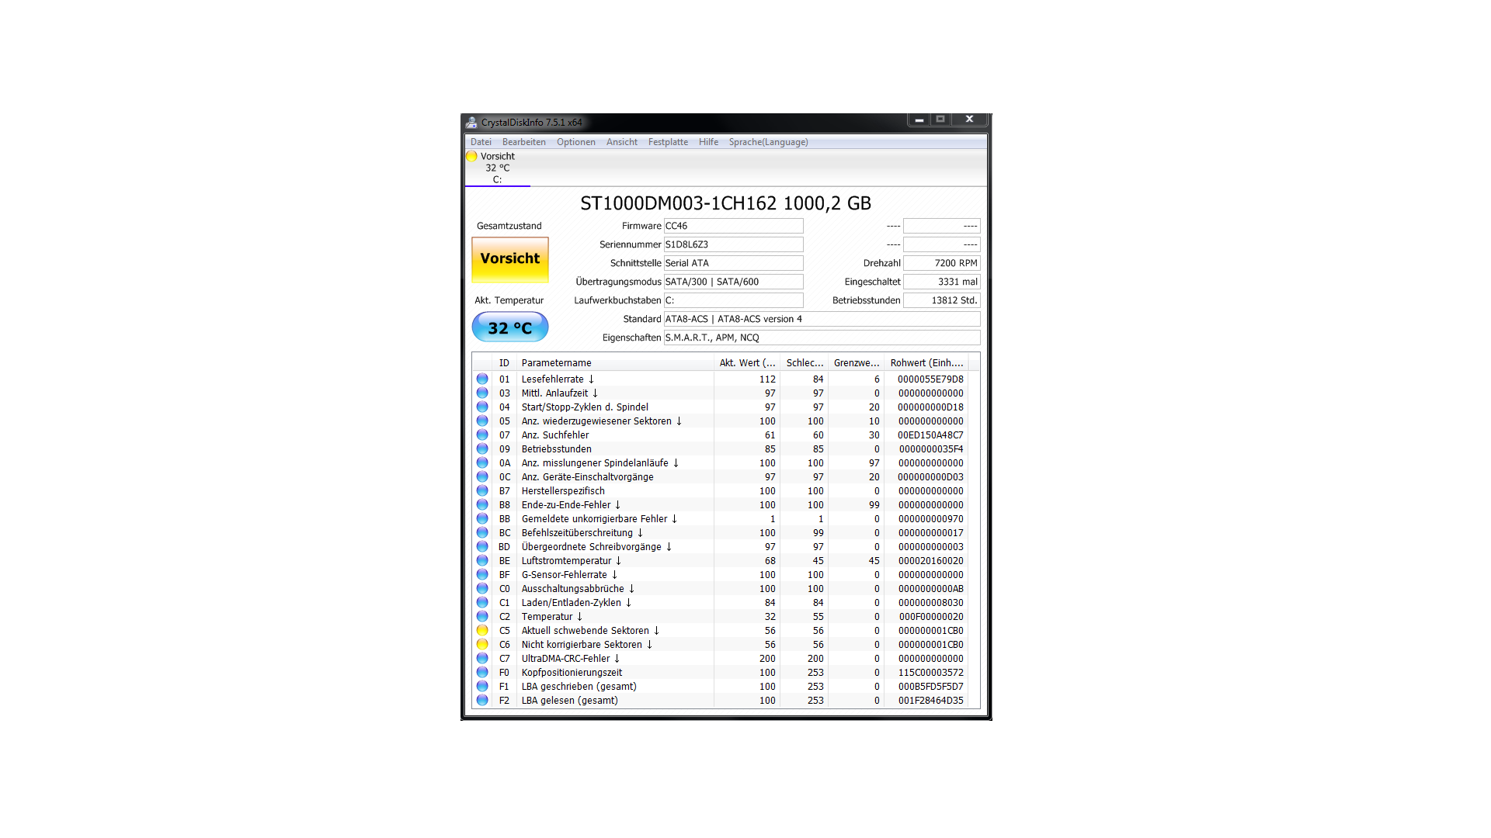
Task: Open the Datei menu
Action: click(481, 142)
